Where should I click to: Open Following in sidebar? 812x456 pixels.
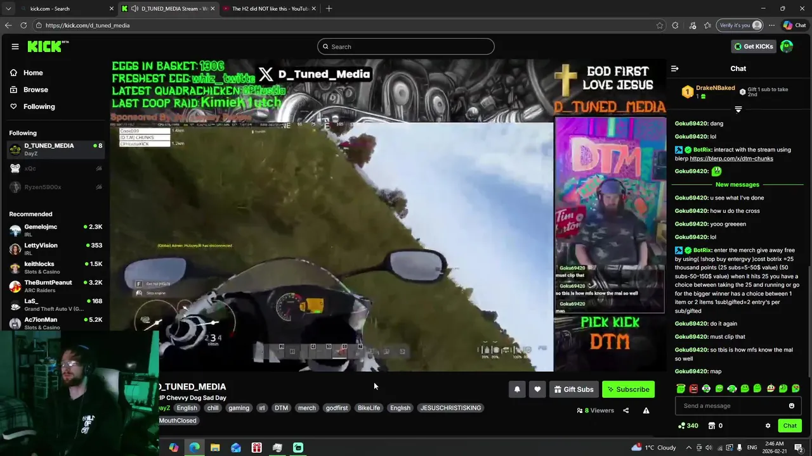pos(32,106)
